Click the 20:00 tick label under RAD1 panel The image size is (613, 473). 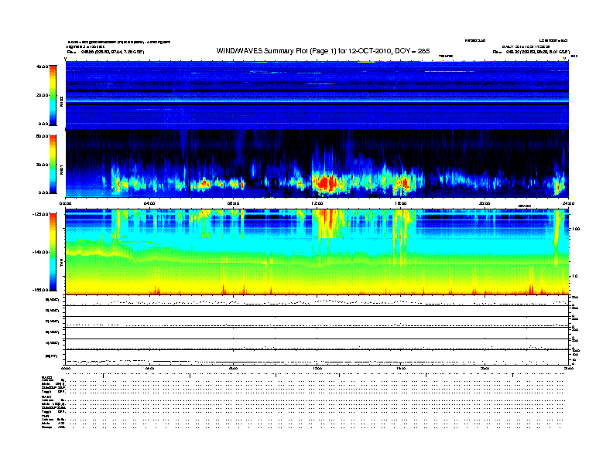click(x=485, y=203)
